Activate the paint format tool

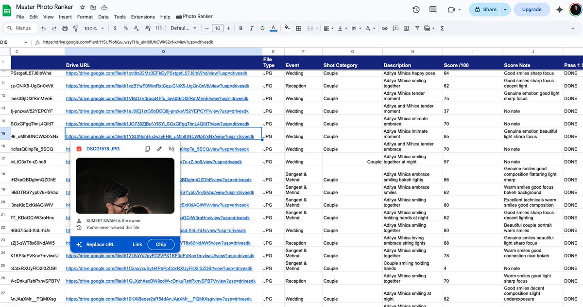pyautogui.click(x=76, y=28)
